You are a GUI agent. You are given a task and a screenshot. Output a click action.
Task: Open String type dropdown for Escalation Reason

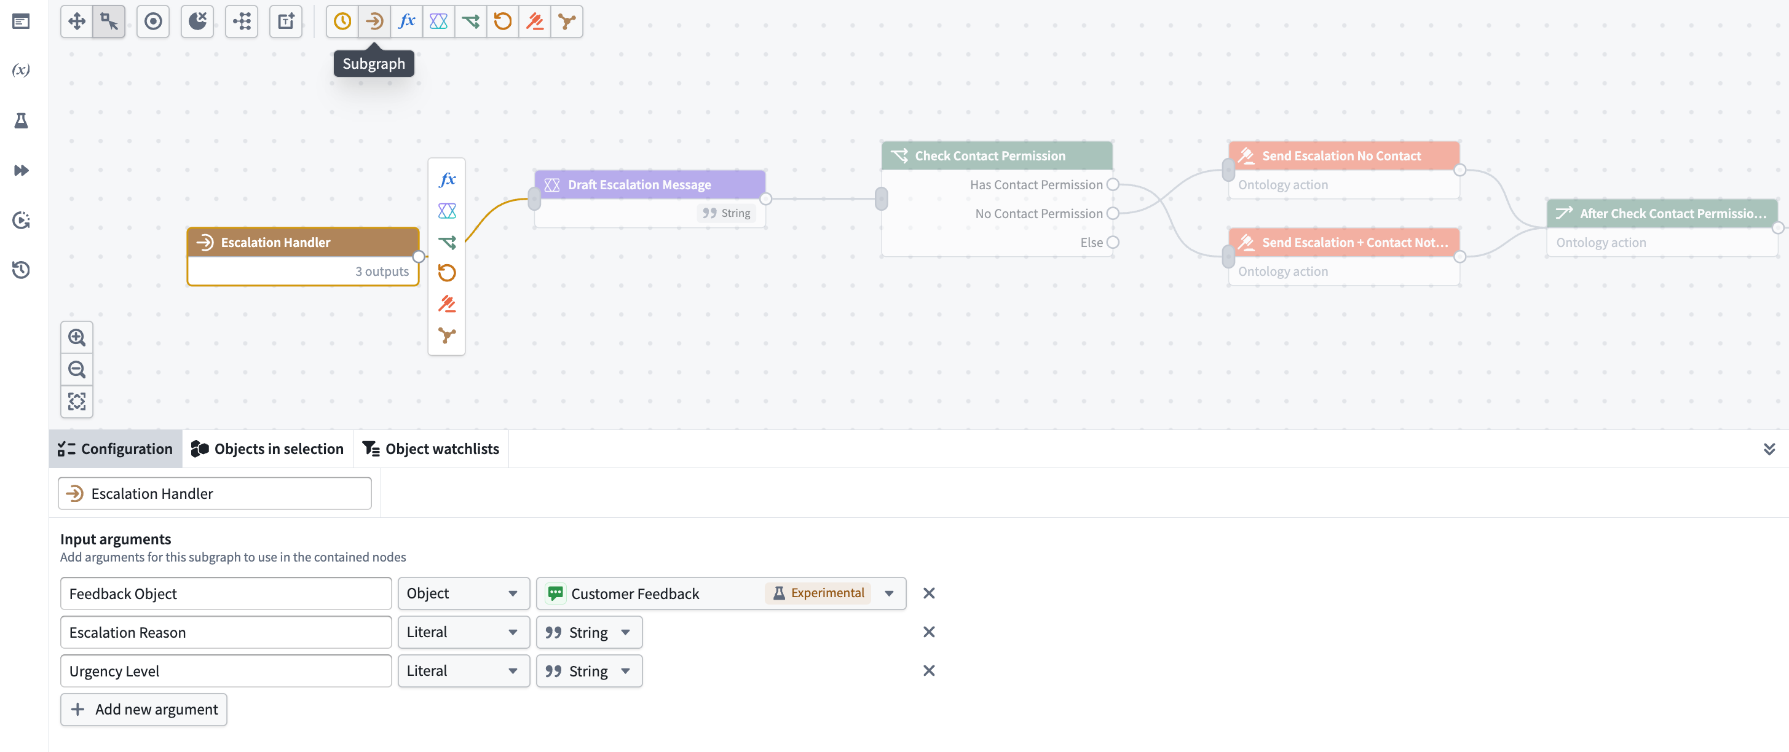coord(589,633)
